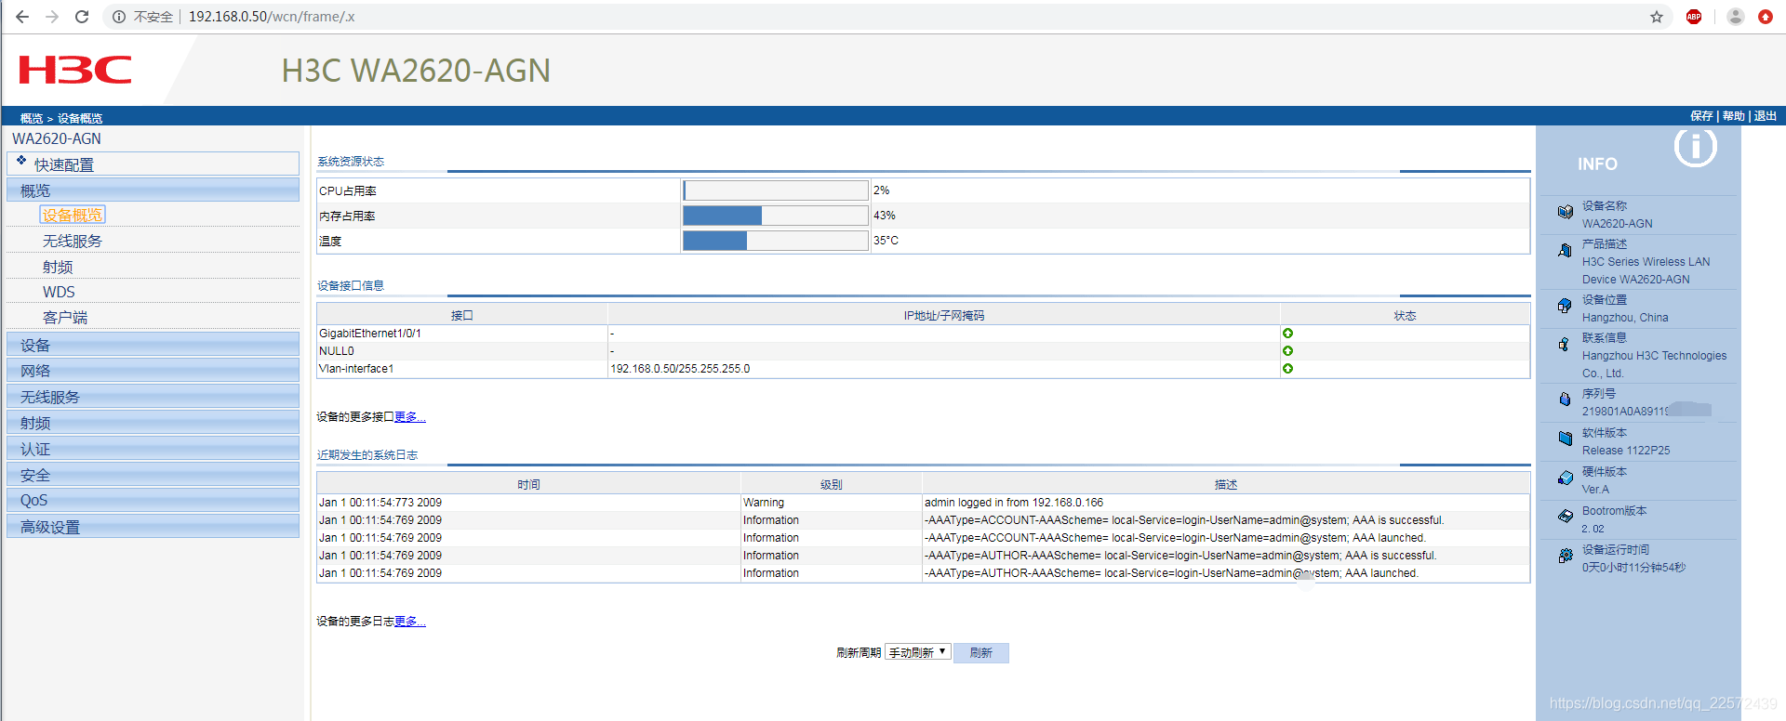The height and width of the screenshot is (721, 1786).
Task: Open 快速配置 quick setup
Action: point(64,164)
